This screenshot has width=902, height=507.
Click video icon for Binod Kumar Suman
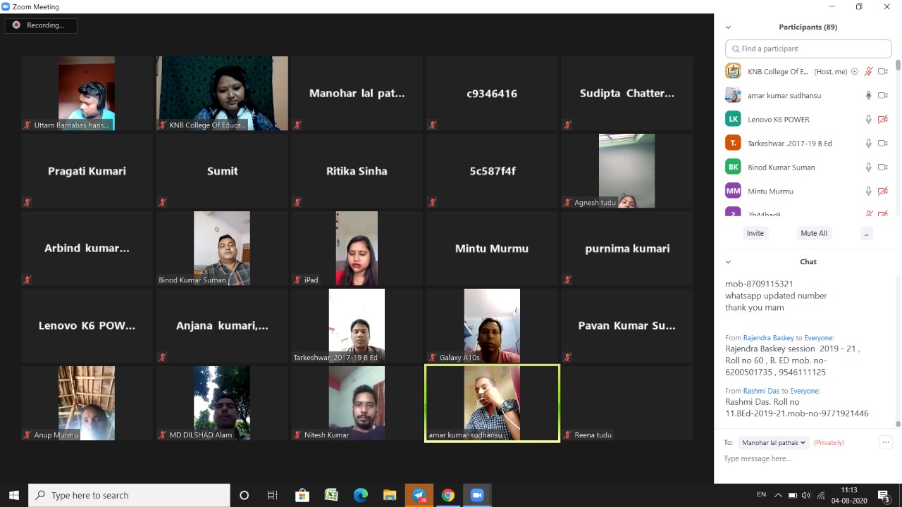882,167
